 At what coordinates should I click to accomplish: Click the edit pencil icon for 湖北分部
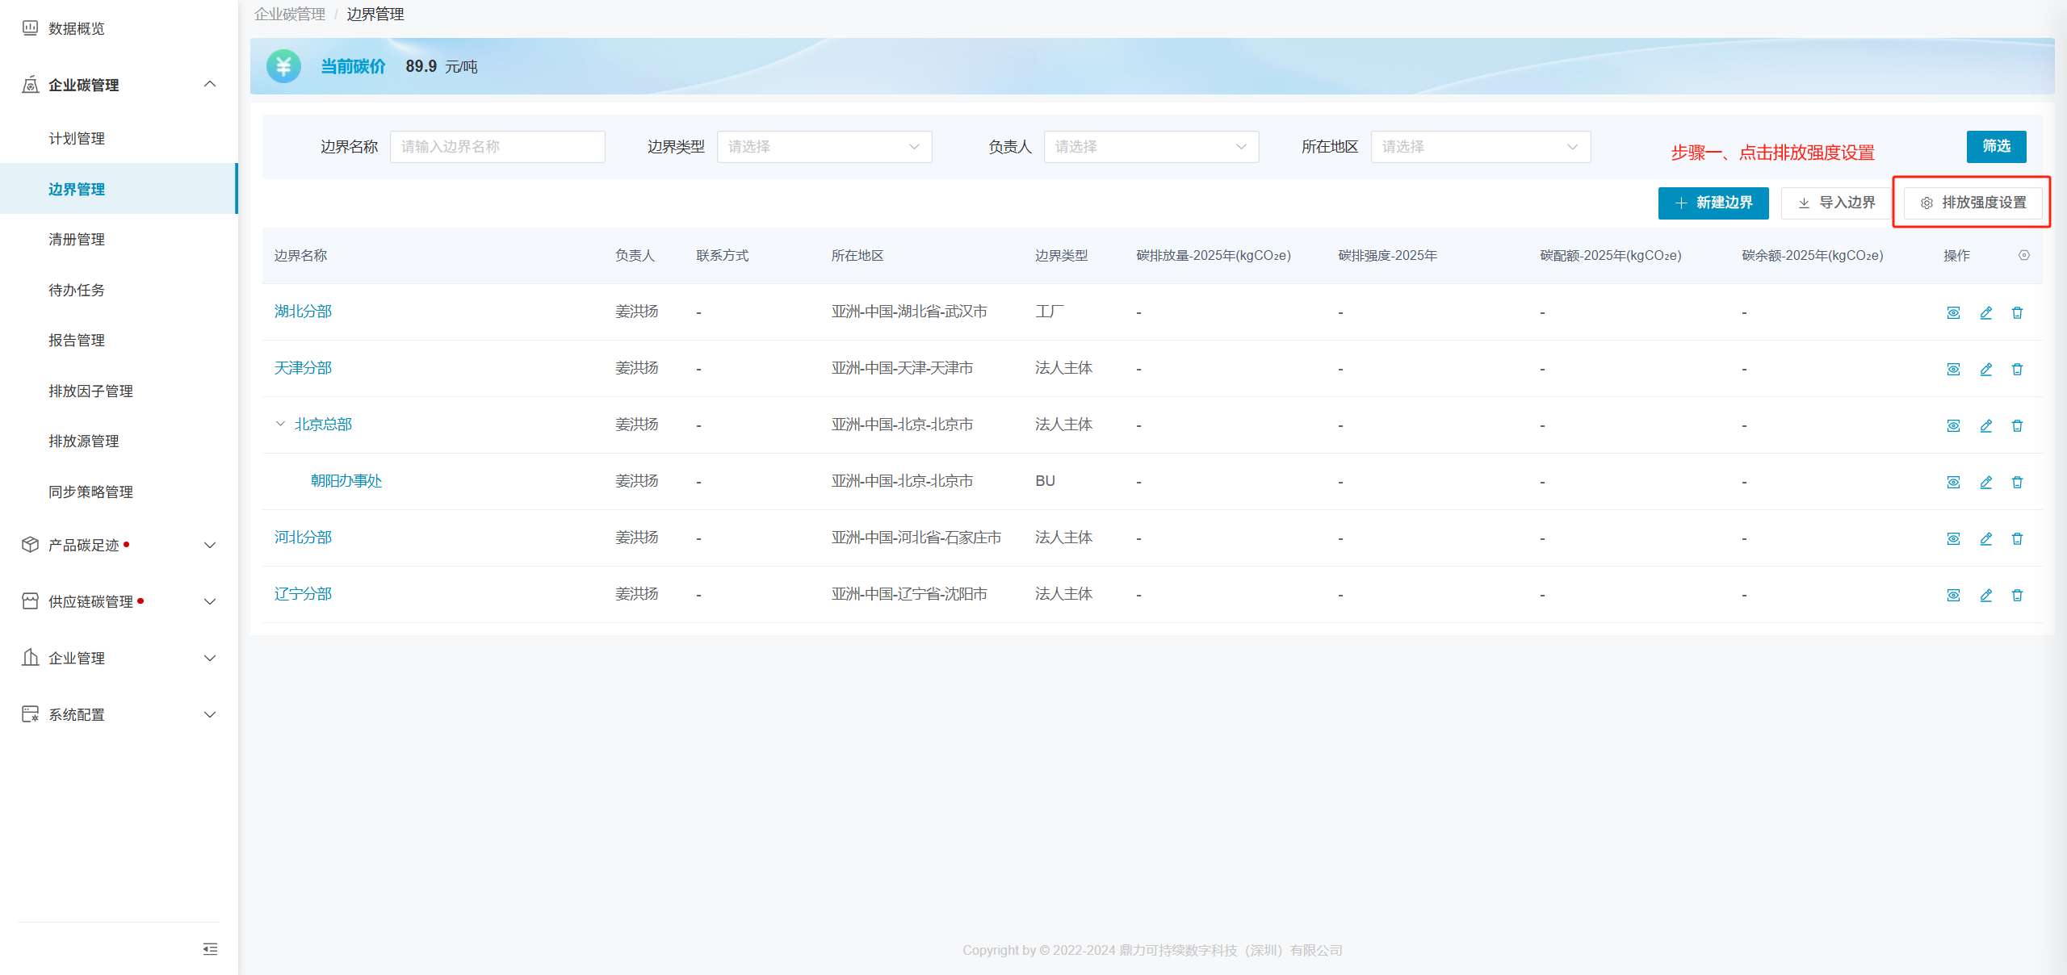coord(1985,312)
